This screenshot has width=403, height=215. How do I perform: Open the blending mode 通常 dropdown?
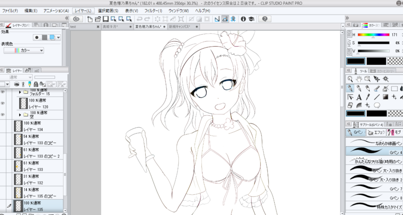16,77
